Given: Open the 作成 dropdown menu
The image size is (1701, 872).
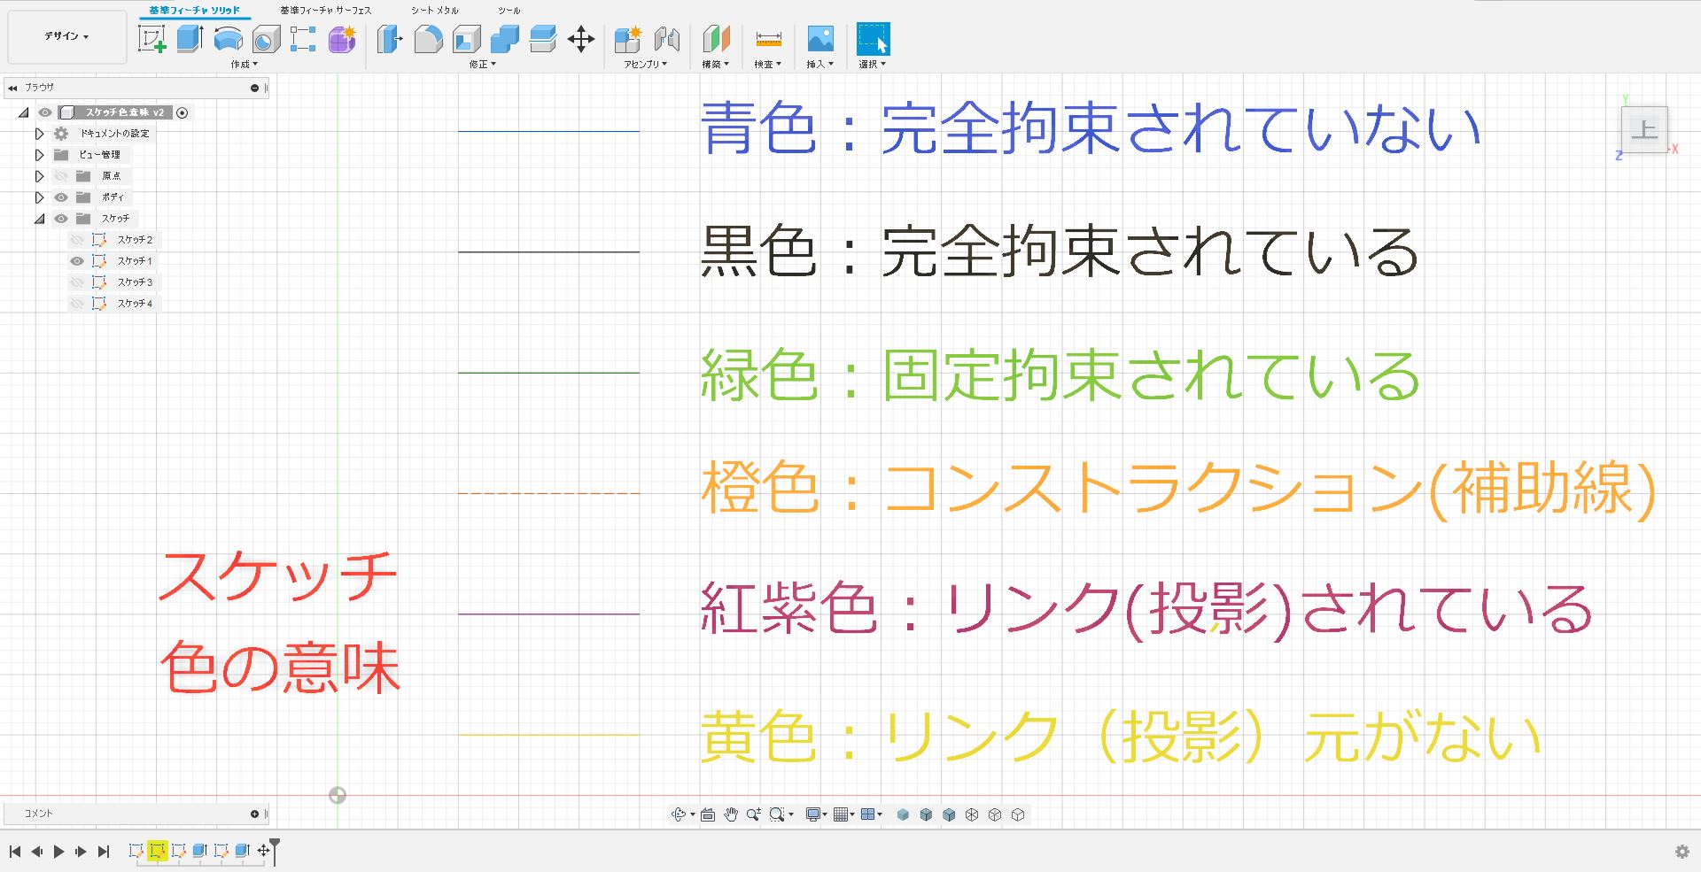Looking at the screenshot, I should pos(244,64).
